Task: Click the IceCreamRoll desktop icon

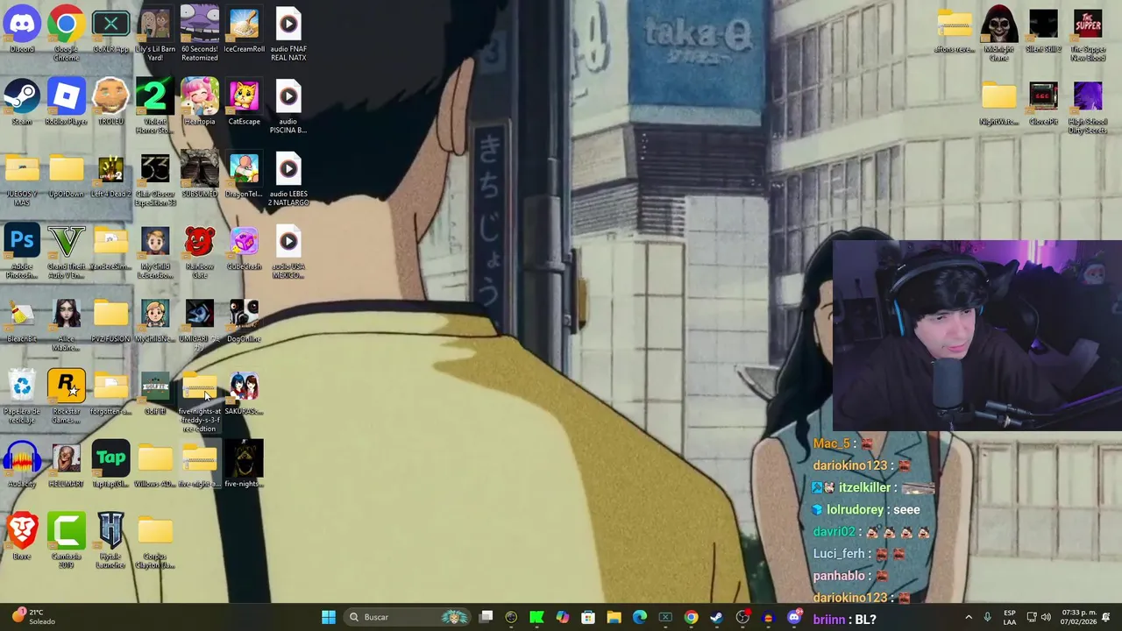Action: (245, 31)
